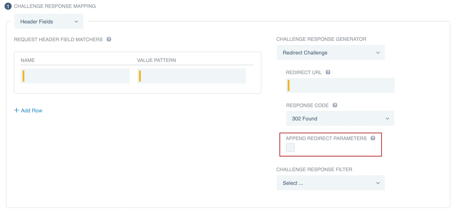This screenshot has height=212, width=454.
Task: Click the Redirect URL text field
Action: pos(340,85)
